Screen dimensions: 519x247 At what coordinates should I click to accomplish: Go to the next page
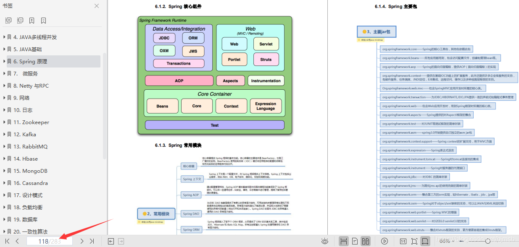click(82, 241)
